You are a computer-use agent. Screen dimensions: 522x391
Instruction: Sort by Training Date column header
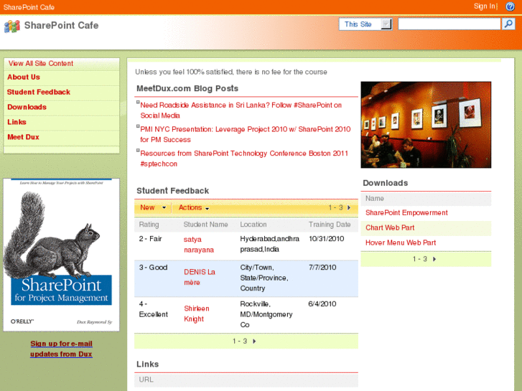point(330,225)
